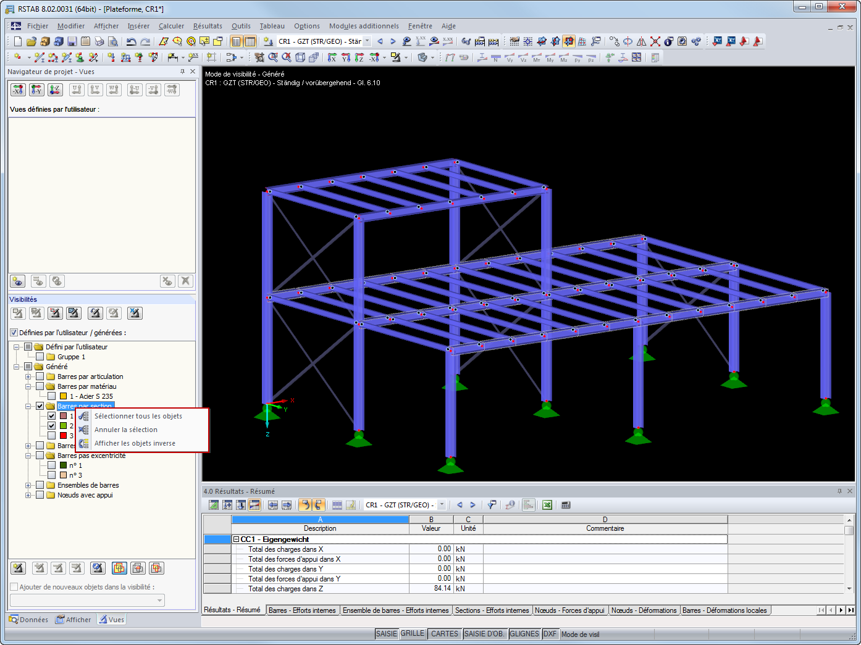
Task: Toggle the GRILLE status bar button
Action: (x=413, y=634)
